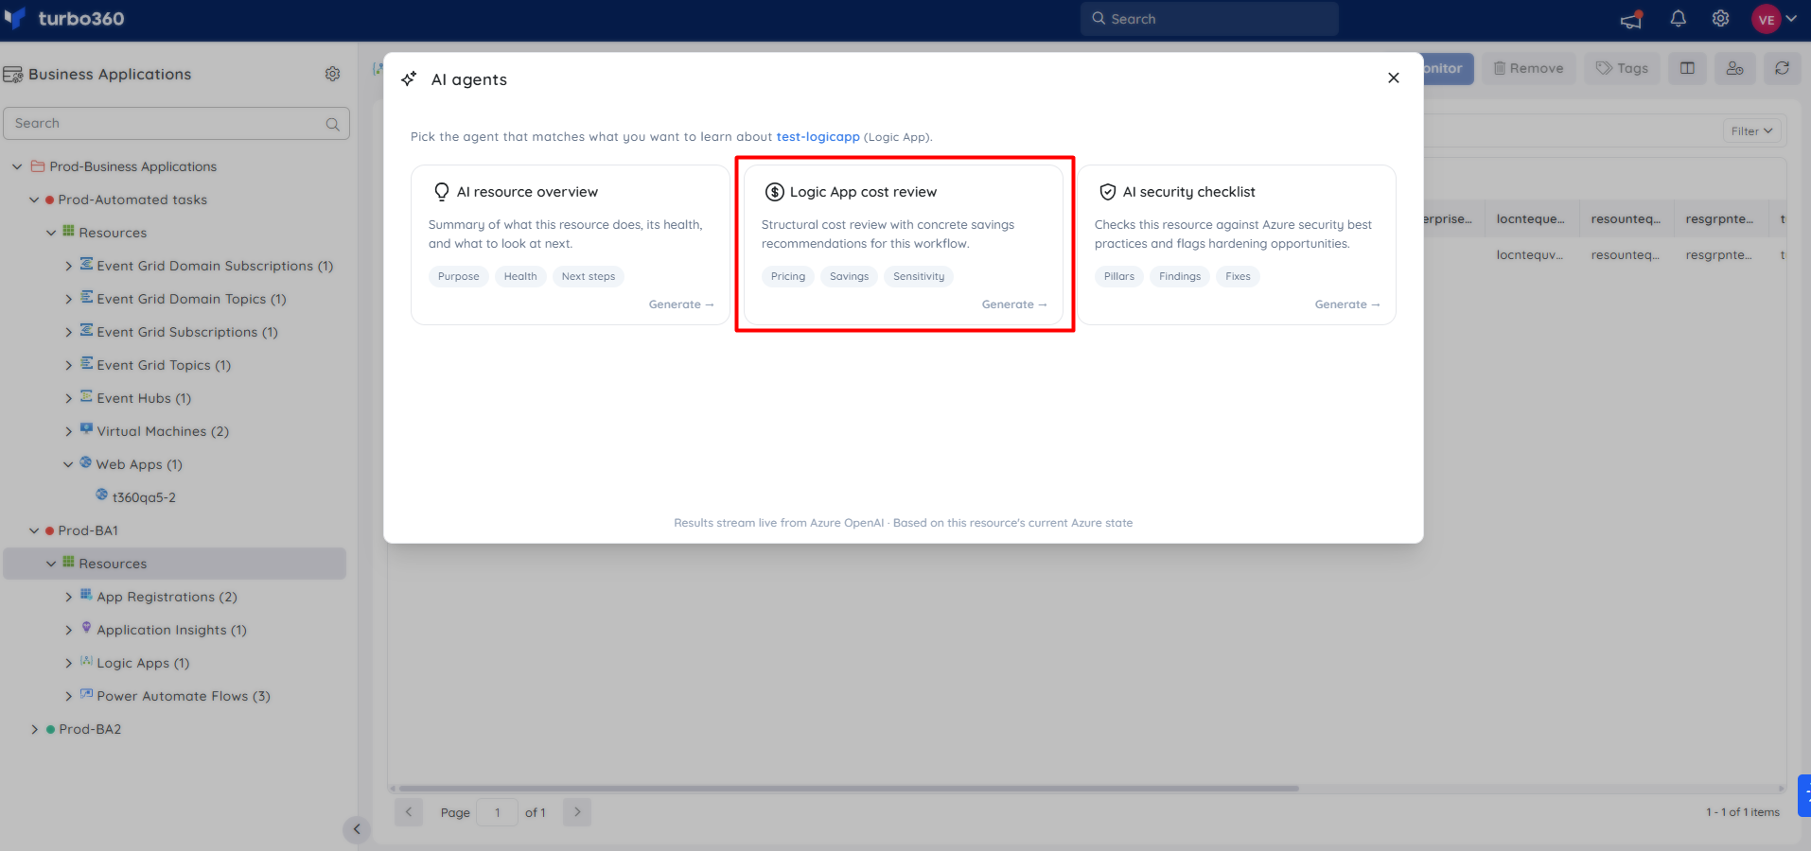Collapse Prod-Automated tasks node
The image size is (1811, 851).
tap(34, 200)
